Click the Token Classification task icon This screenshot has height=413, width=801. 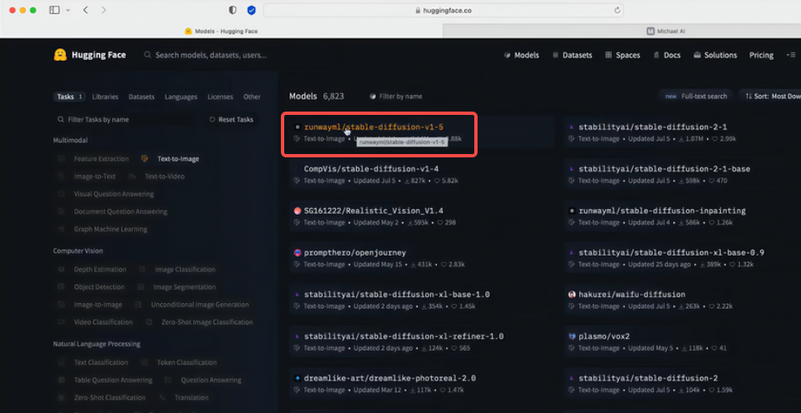(x=144, y=362)
